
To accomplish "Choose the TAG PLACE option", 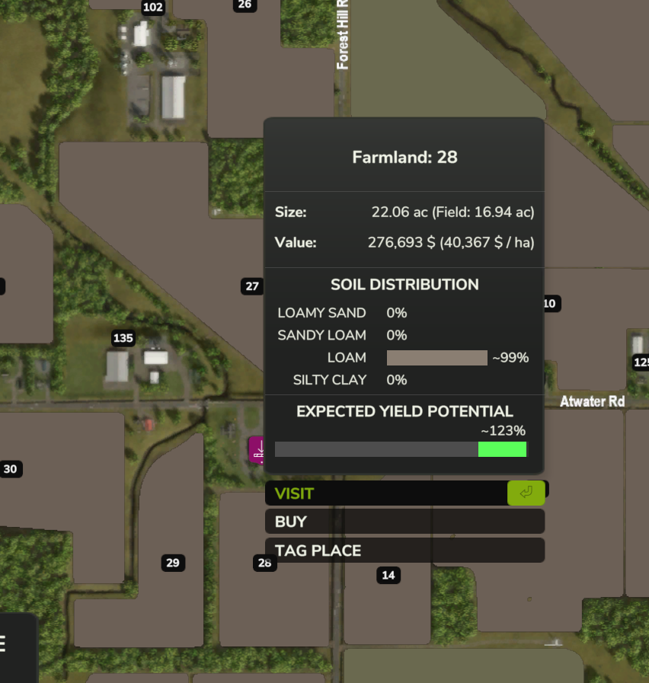I will click(x=405, y=551).
